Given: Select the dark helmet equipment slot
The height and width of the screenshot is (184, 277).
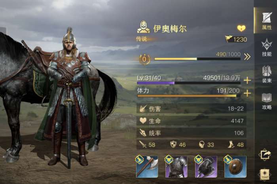Looking at the screenshot, I should (x=205, y=166).
